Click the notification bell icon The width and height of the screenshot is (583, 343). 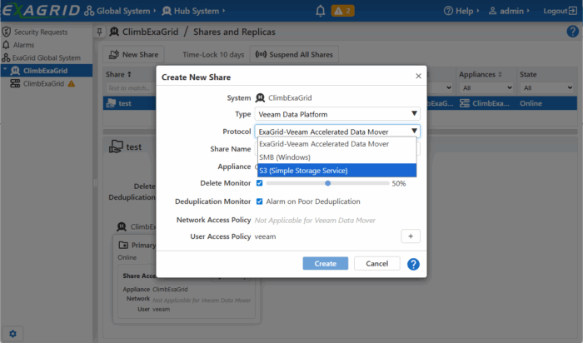click(x=321, y=11)
